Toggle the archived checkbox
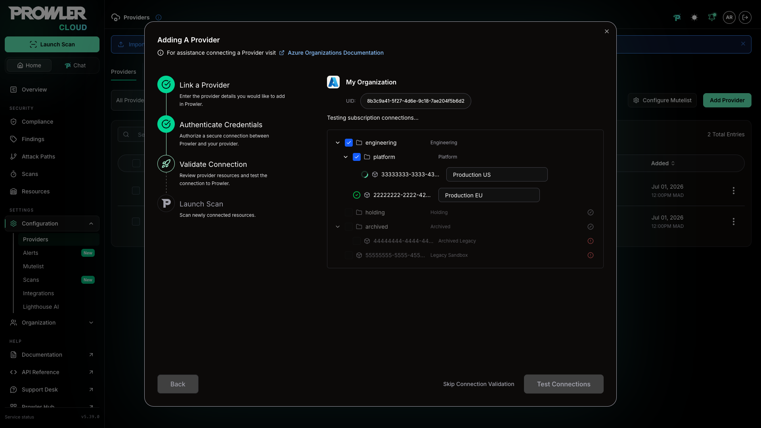Screen dimensions: 761x428 (x=349, y=227)
